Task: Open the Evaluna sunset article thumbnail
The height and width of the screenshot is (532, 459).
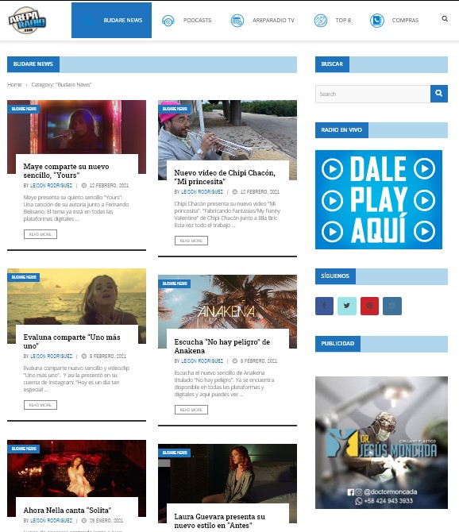Action: click(77, 297)
